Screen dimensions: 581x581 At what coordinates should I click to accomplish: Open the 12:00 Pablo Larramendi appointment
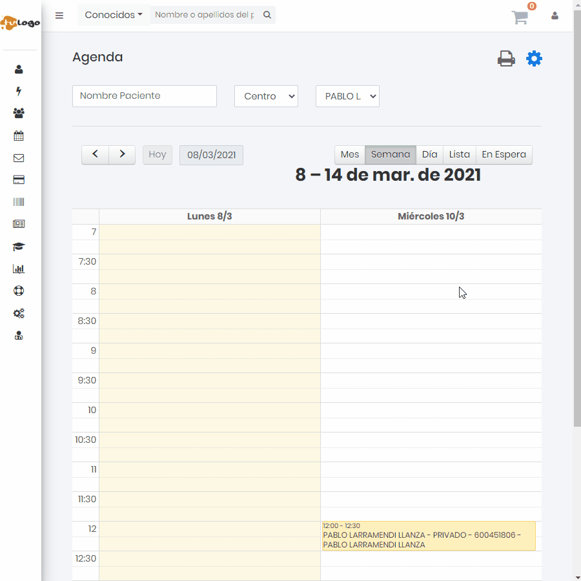click(x=429, y=536)
